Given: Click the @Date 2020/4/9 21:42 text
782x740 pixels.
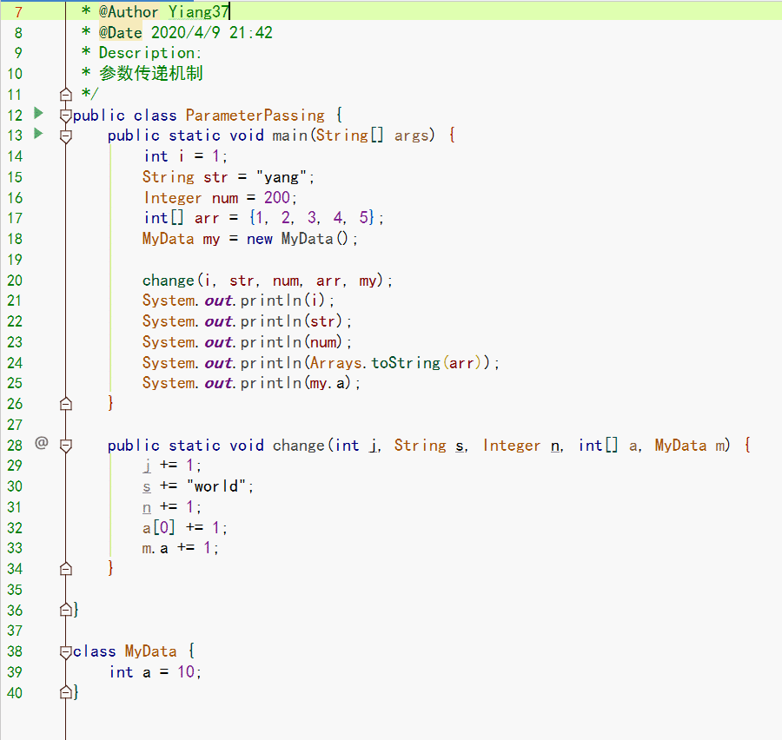Looking at the screenshot, I should [x=186, y=32].
